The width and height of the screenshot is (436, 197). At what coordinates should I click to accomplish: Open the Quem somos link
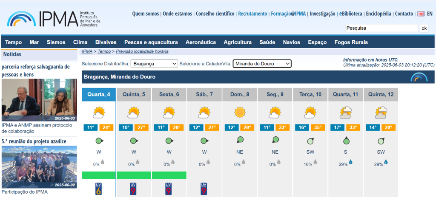coord(146,14)
